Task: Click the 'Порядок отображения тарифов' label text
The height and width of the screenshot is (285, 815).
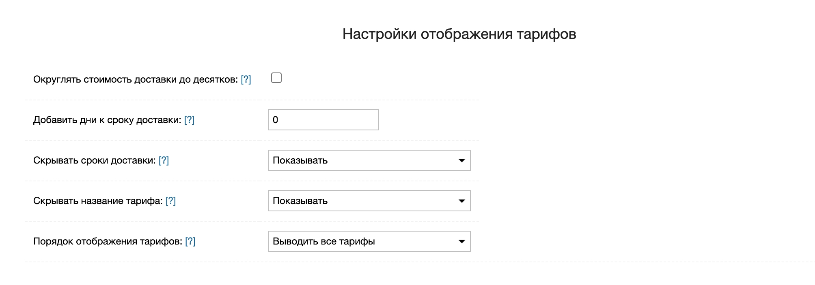Action: [107, 241]
